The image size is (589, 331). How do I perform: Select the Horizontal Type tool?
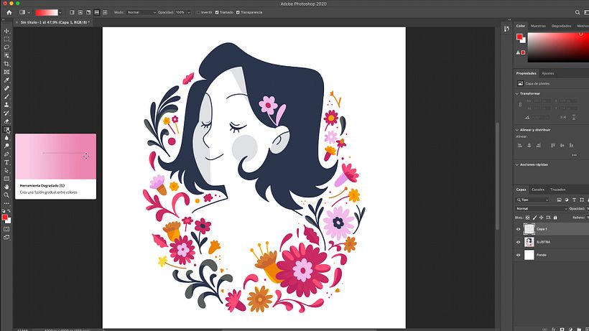click(x=6, y=162)
